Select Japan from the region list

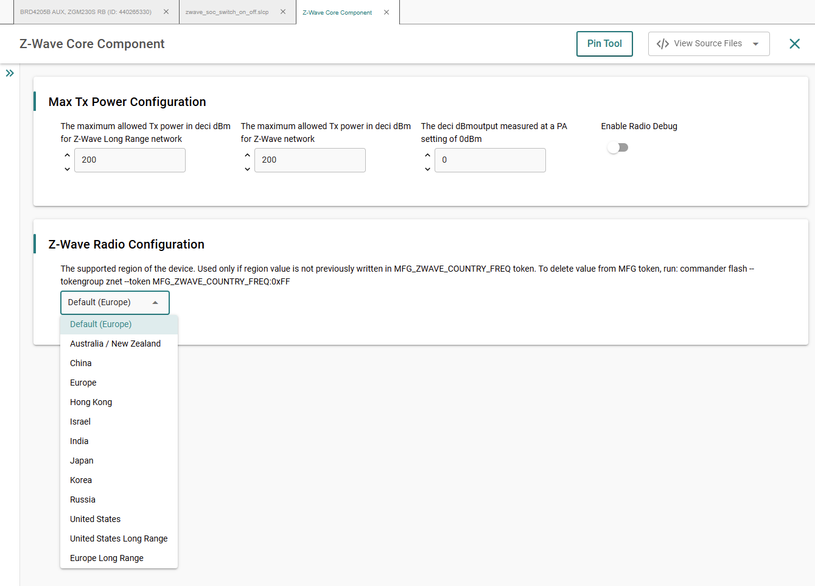[x=81, y=460]
